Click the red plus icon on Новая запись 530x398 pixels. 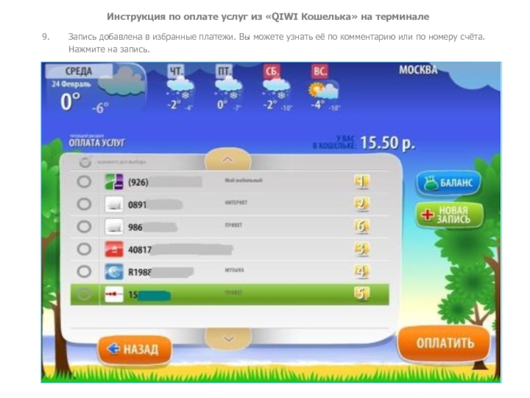[427, 216]
